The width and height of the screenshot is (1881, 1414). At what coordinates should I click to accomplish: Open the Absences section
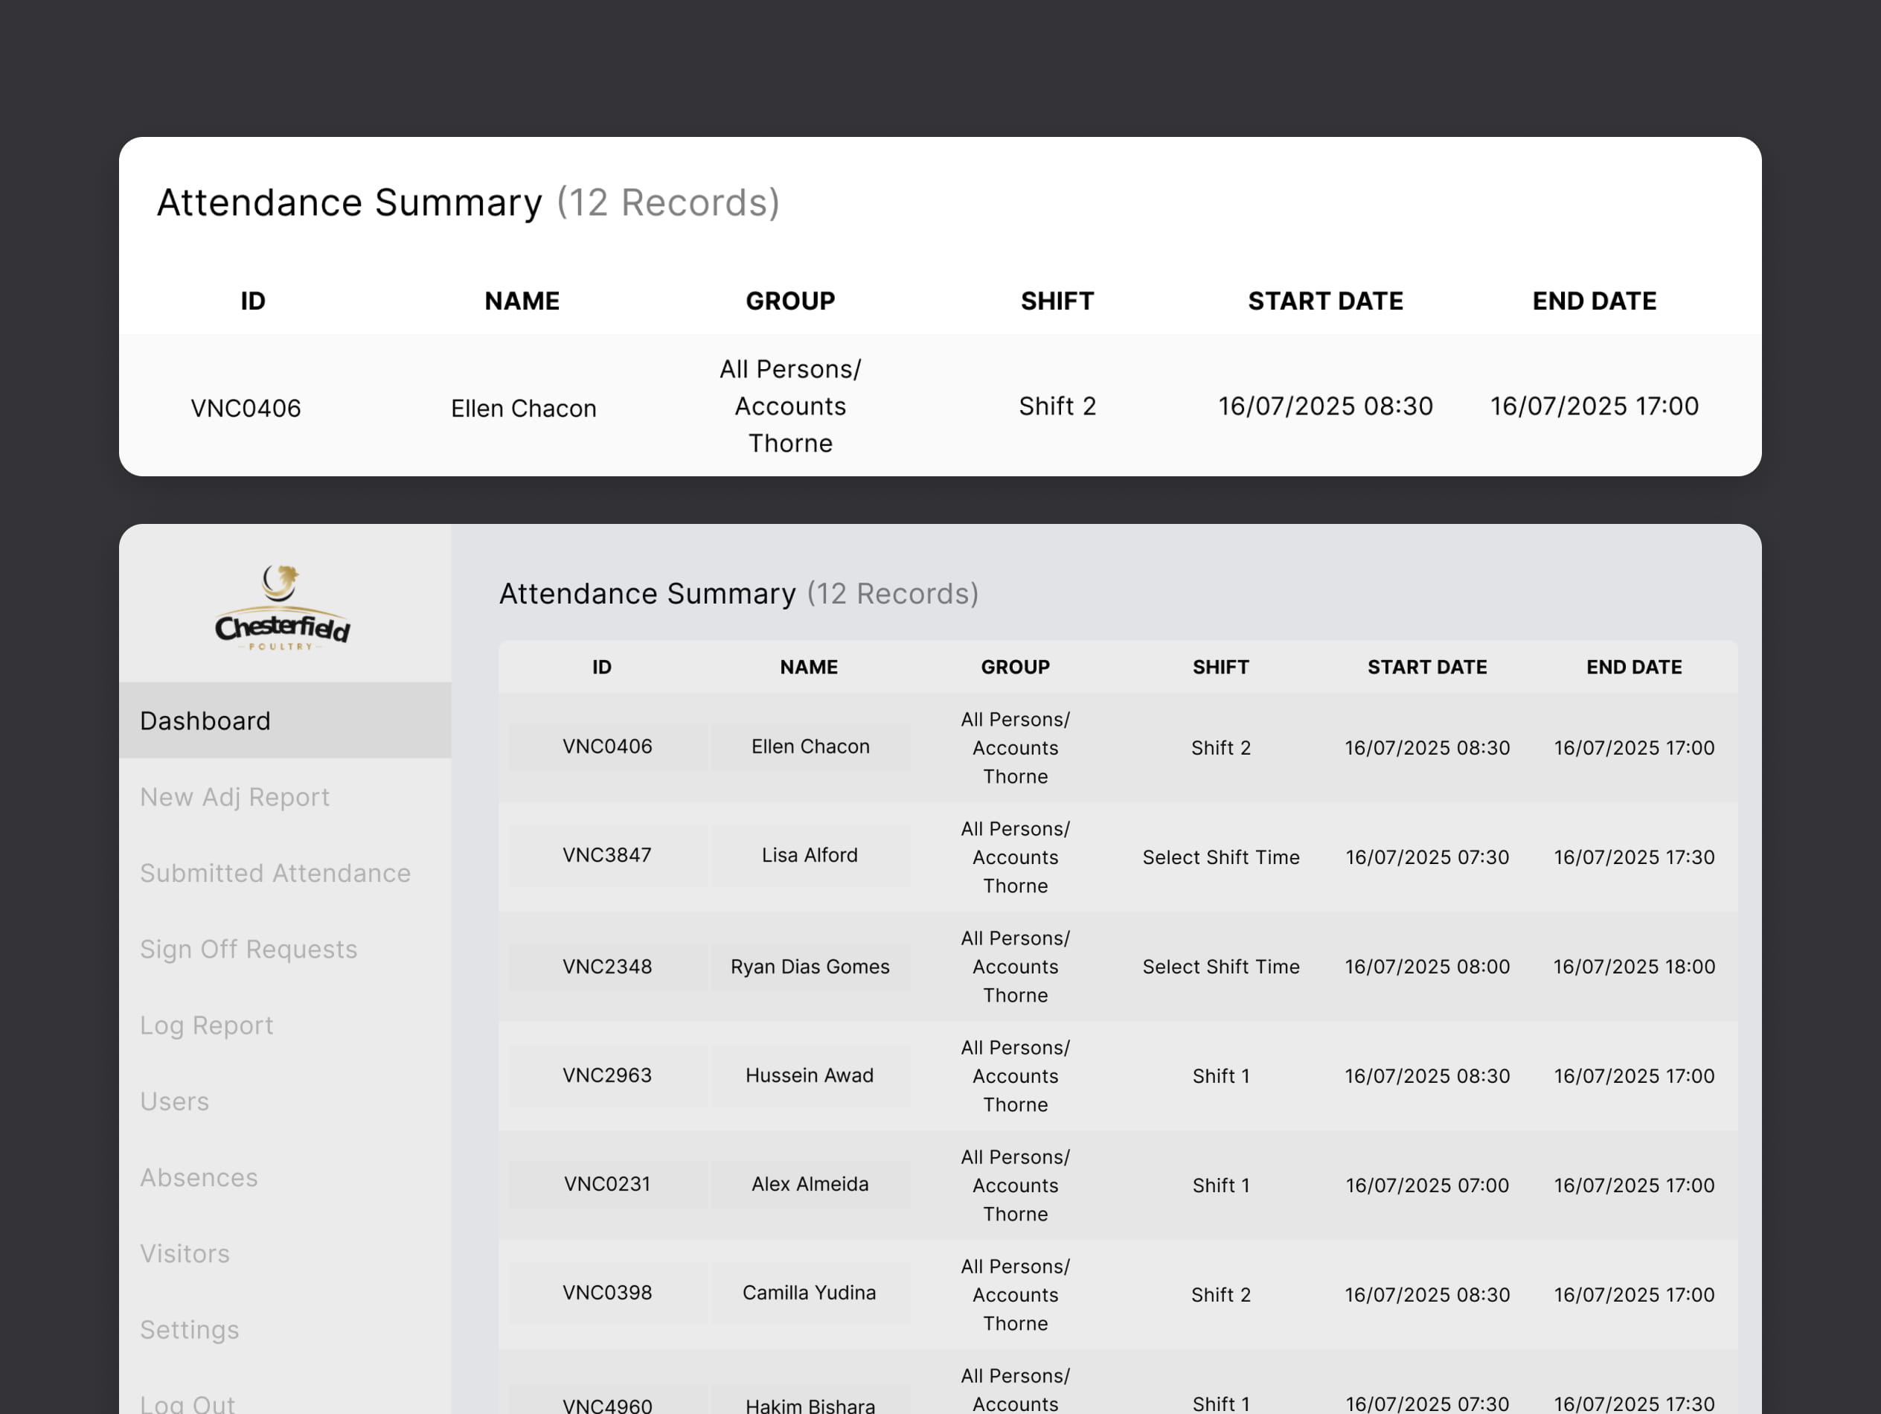(199, 1177)
